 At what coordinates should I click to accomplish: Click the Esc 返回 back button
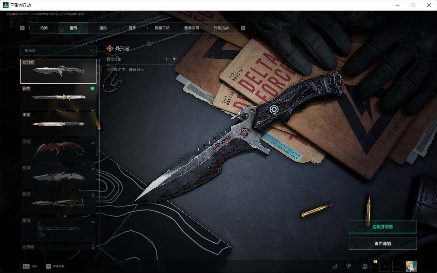click(x=30, y=266)
